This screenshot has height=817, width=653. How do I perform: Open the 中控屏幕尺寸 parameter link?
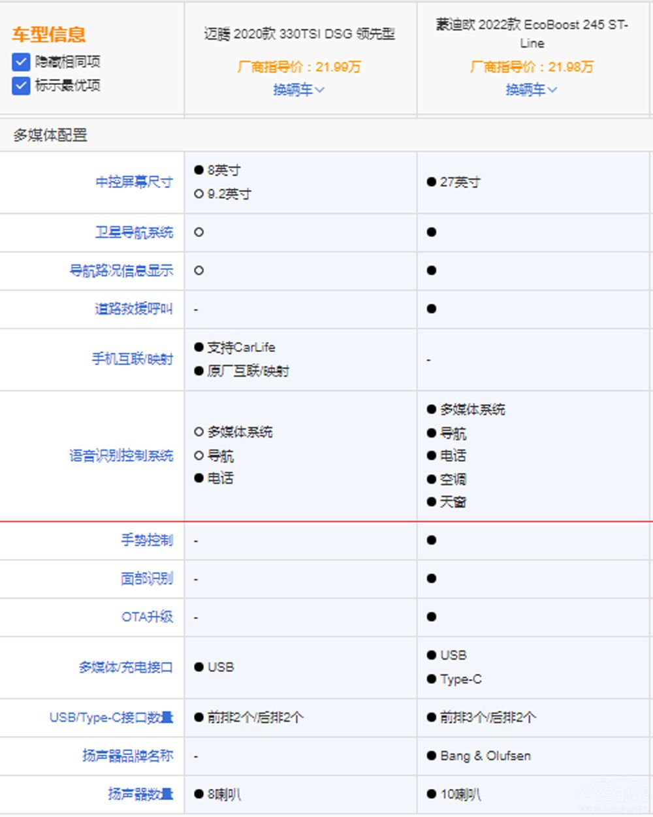click(x=134, y=182)
